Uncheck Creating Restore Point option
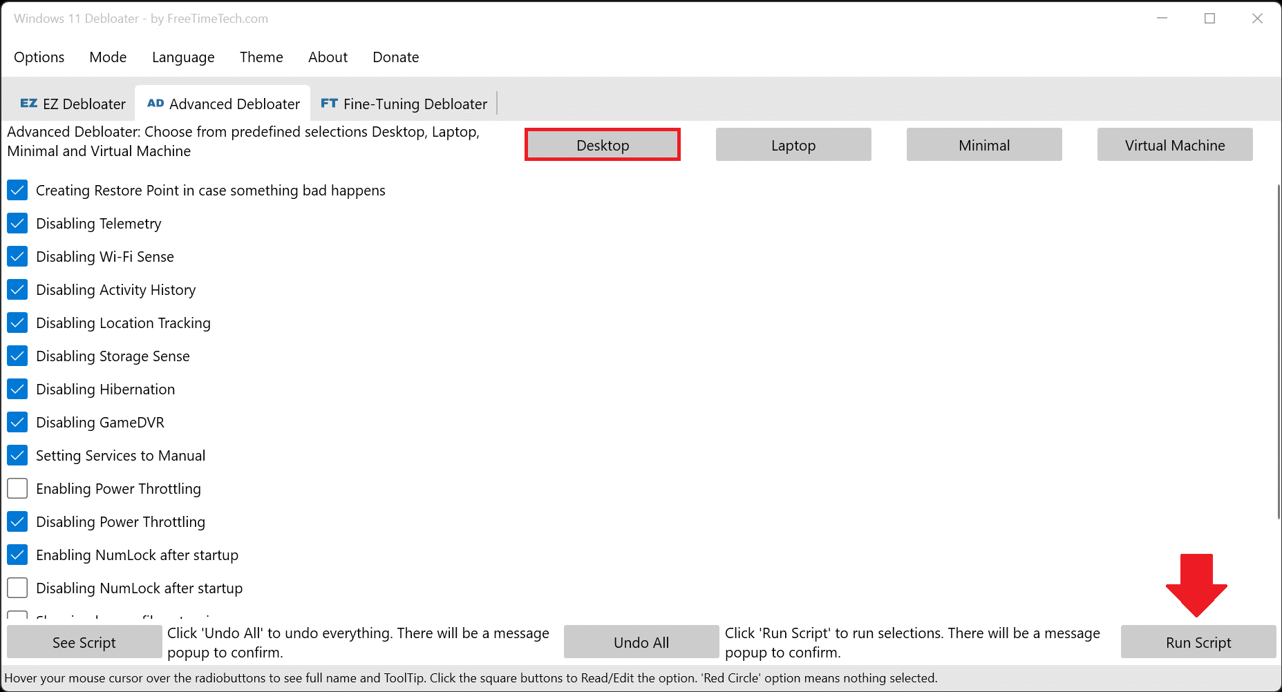This screenshot has width=1282, height=692. 17,190
